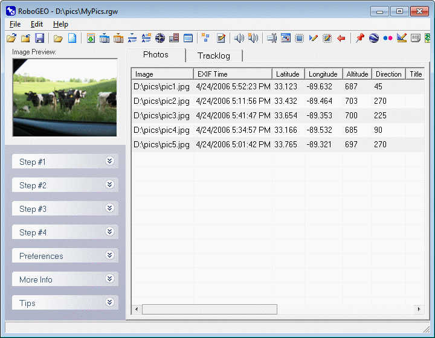
Task: Select the D:\pics\pic3.jpg row
Action: [161, 115]
